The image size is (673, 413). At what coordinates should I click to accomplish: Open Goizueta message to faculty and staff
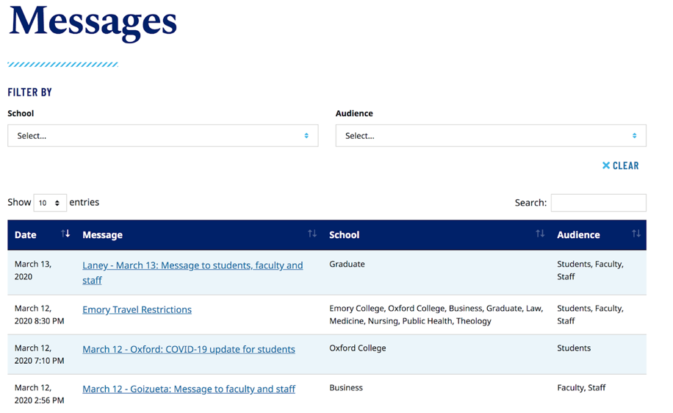tap(188, 389)
